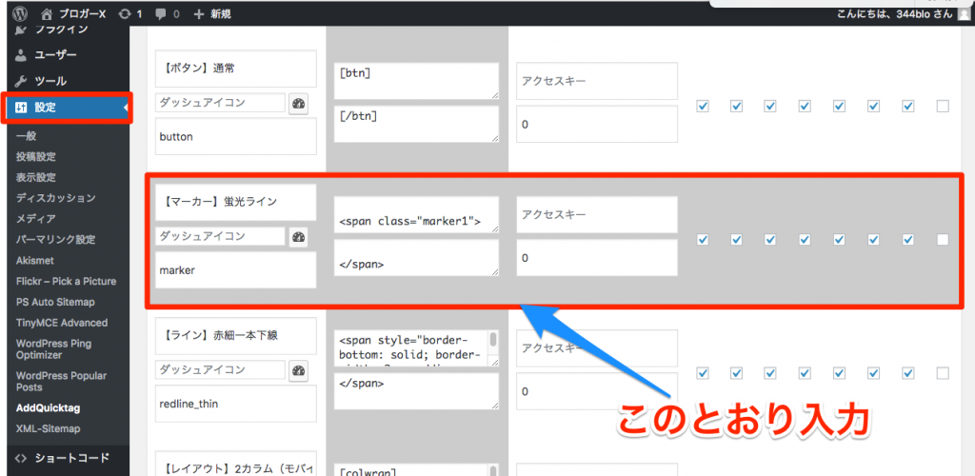The width and height of the screenshot is (975, 476).
Task: Open the 新規 add-new menu
Action: point(212,13)
